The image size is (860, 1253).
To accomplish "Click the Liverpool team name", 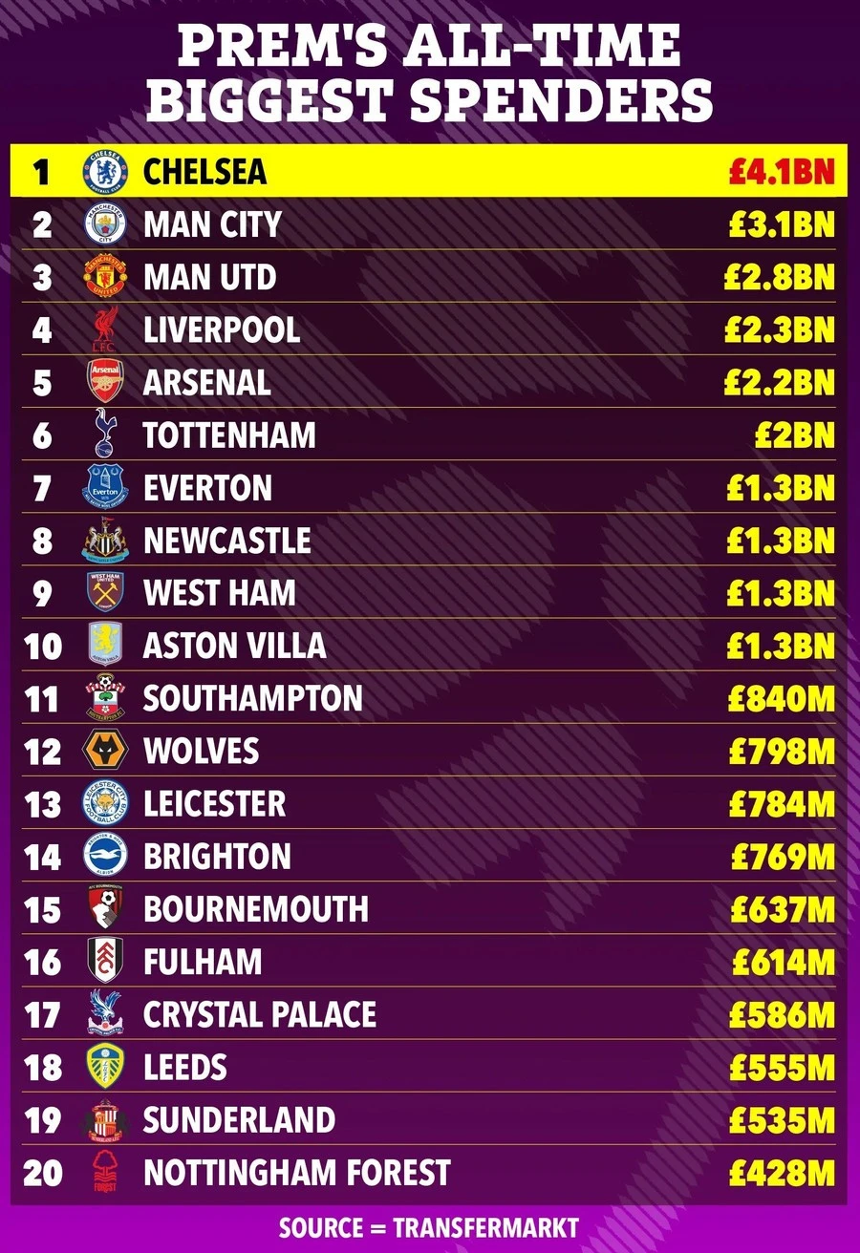I will click(x=222, y=329).
